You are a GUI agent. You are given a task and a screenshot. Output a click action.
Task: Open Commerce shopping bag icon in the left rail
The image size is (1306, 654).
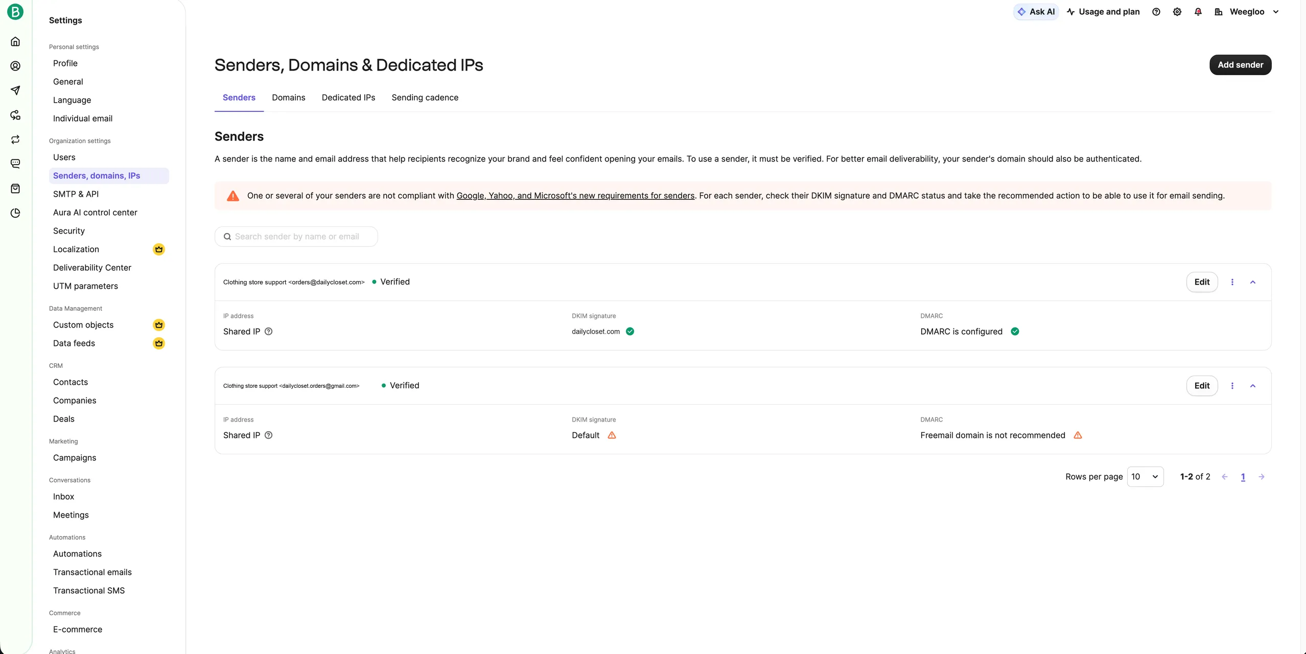[x=15, y=189]
